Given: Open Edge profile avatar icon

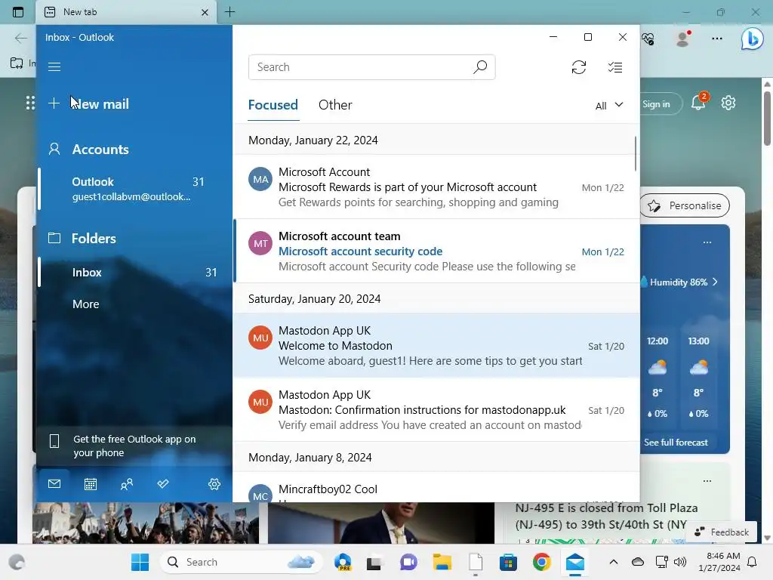Looking at the screenshot, I should [682, 38].
